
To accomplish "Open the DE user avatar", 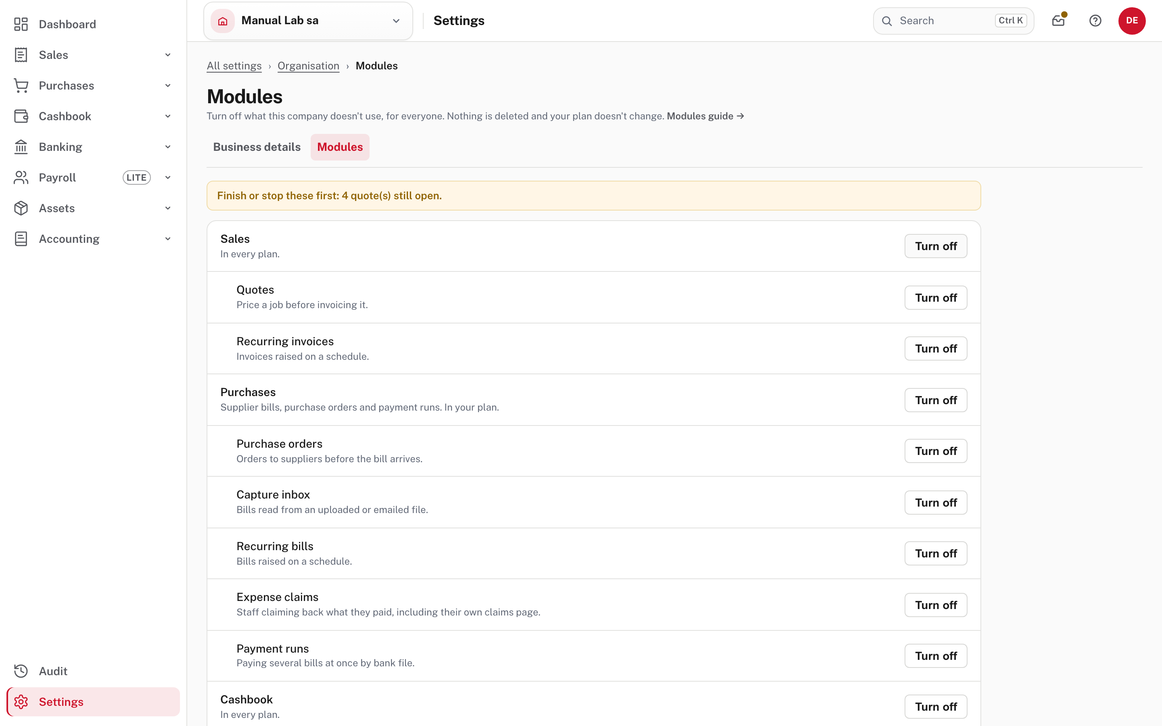I will coord(1132,21).
